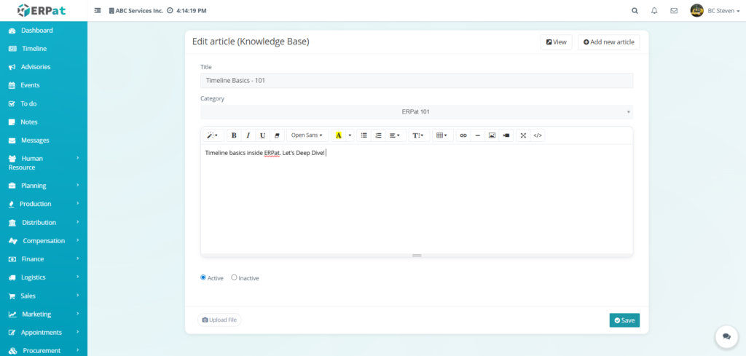This screenshot has height=356, width=746.
Task: Open the paragraph alignment dropdown
Action: [x=396, y=135]
